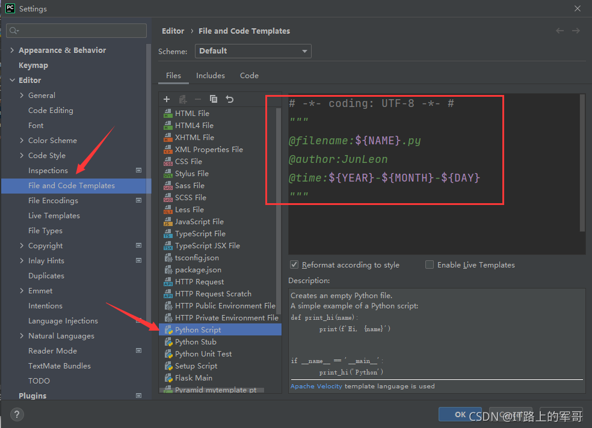Image resolution: width=592 pixels, height=428 pixels.
Task: Click the forward navigation arrow
Action: [576, 31]
